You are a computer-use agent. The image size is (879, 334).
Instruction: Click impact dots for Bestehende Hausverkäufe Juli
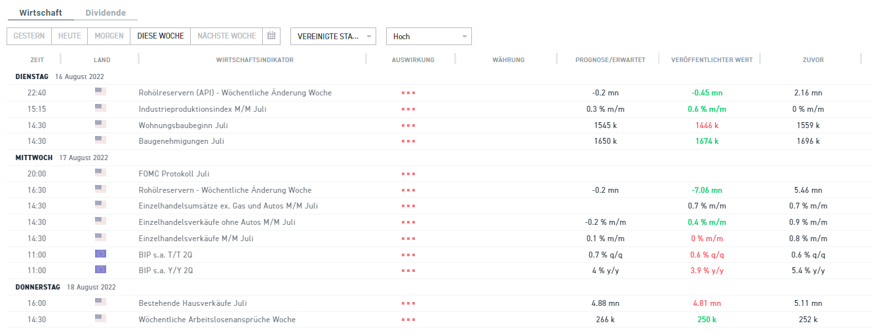[408, 303]
